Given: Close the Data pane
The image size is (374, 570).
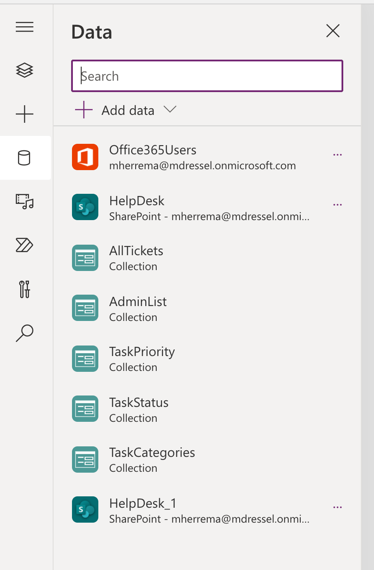Looking at the screenshot, I should (x=333, y=31).
